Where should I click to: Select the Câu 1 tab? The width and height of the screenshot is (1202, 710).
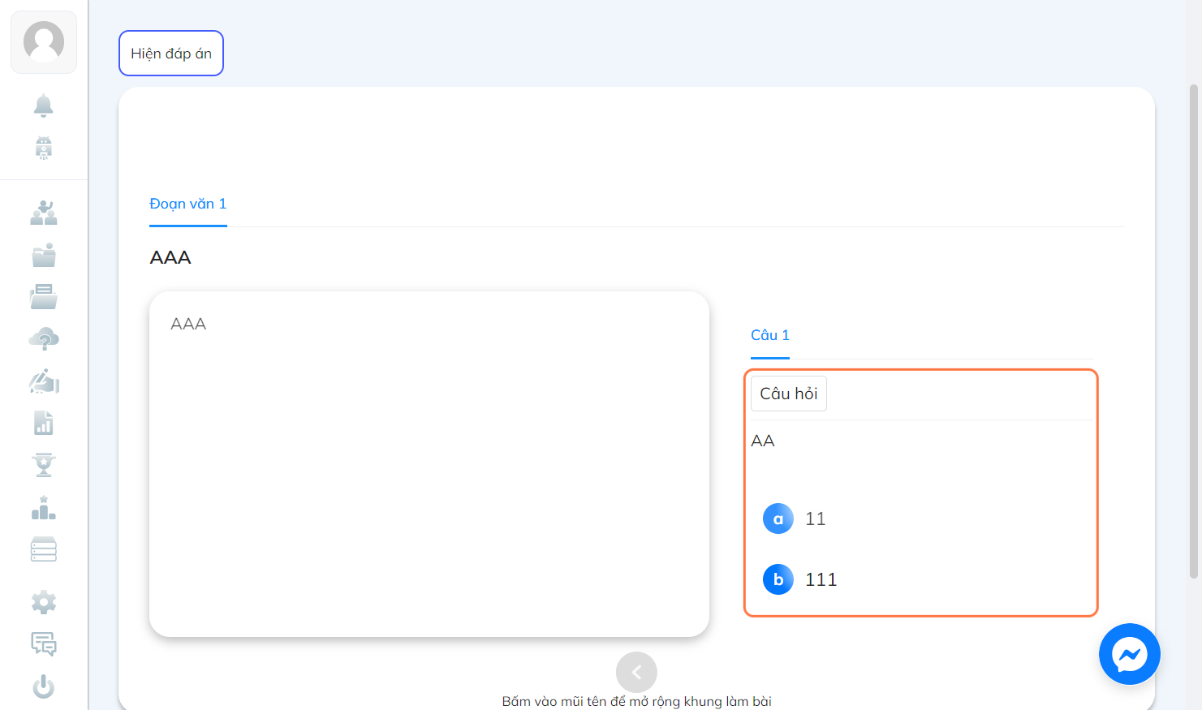tap(770, 335)
